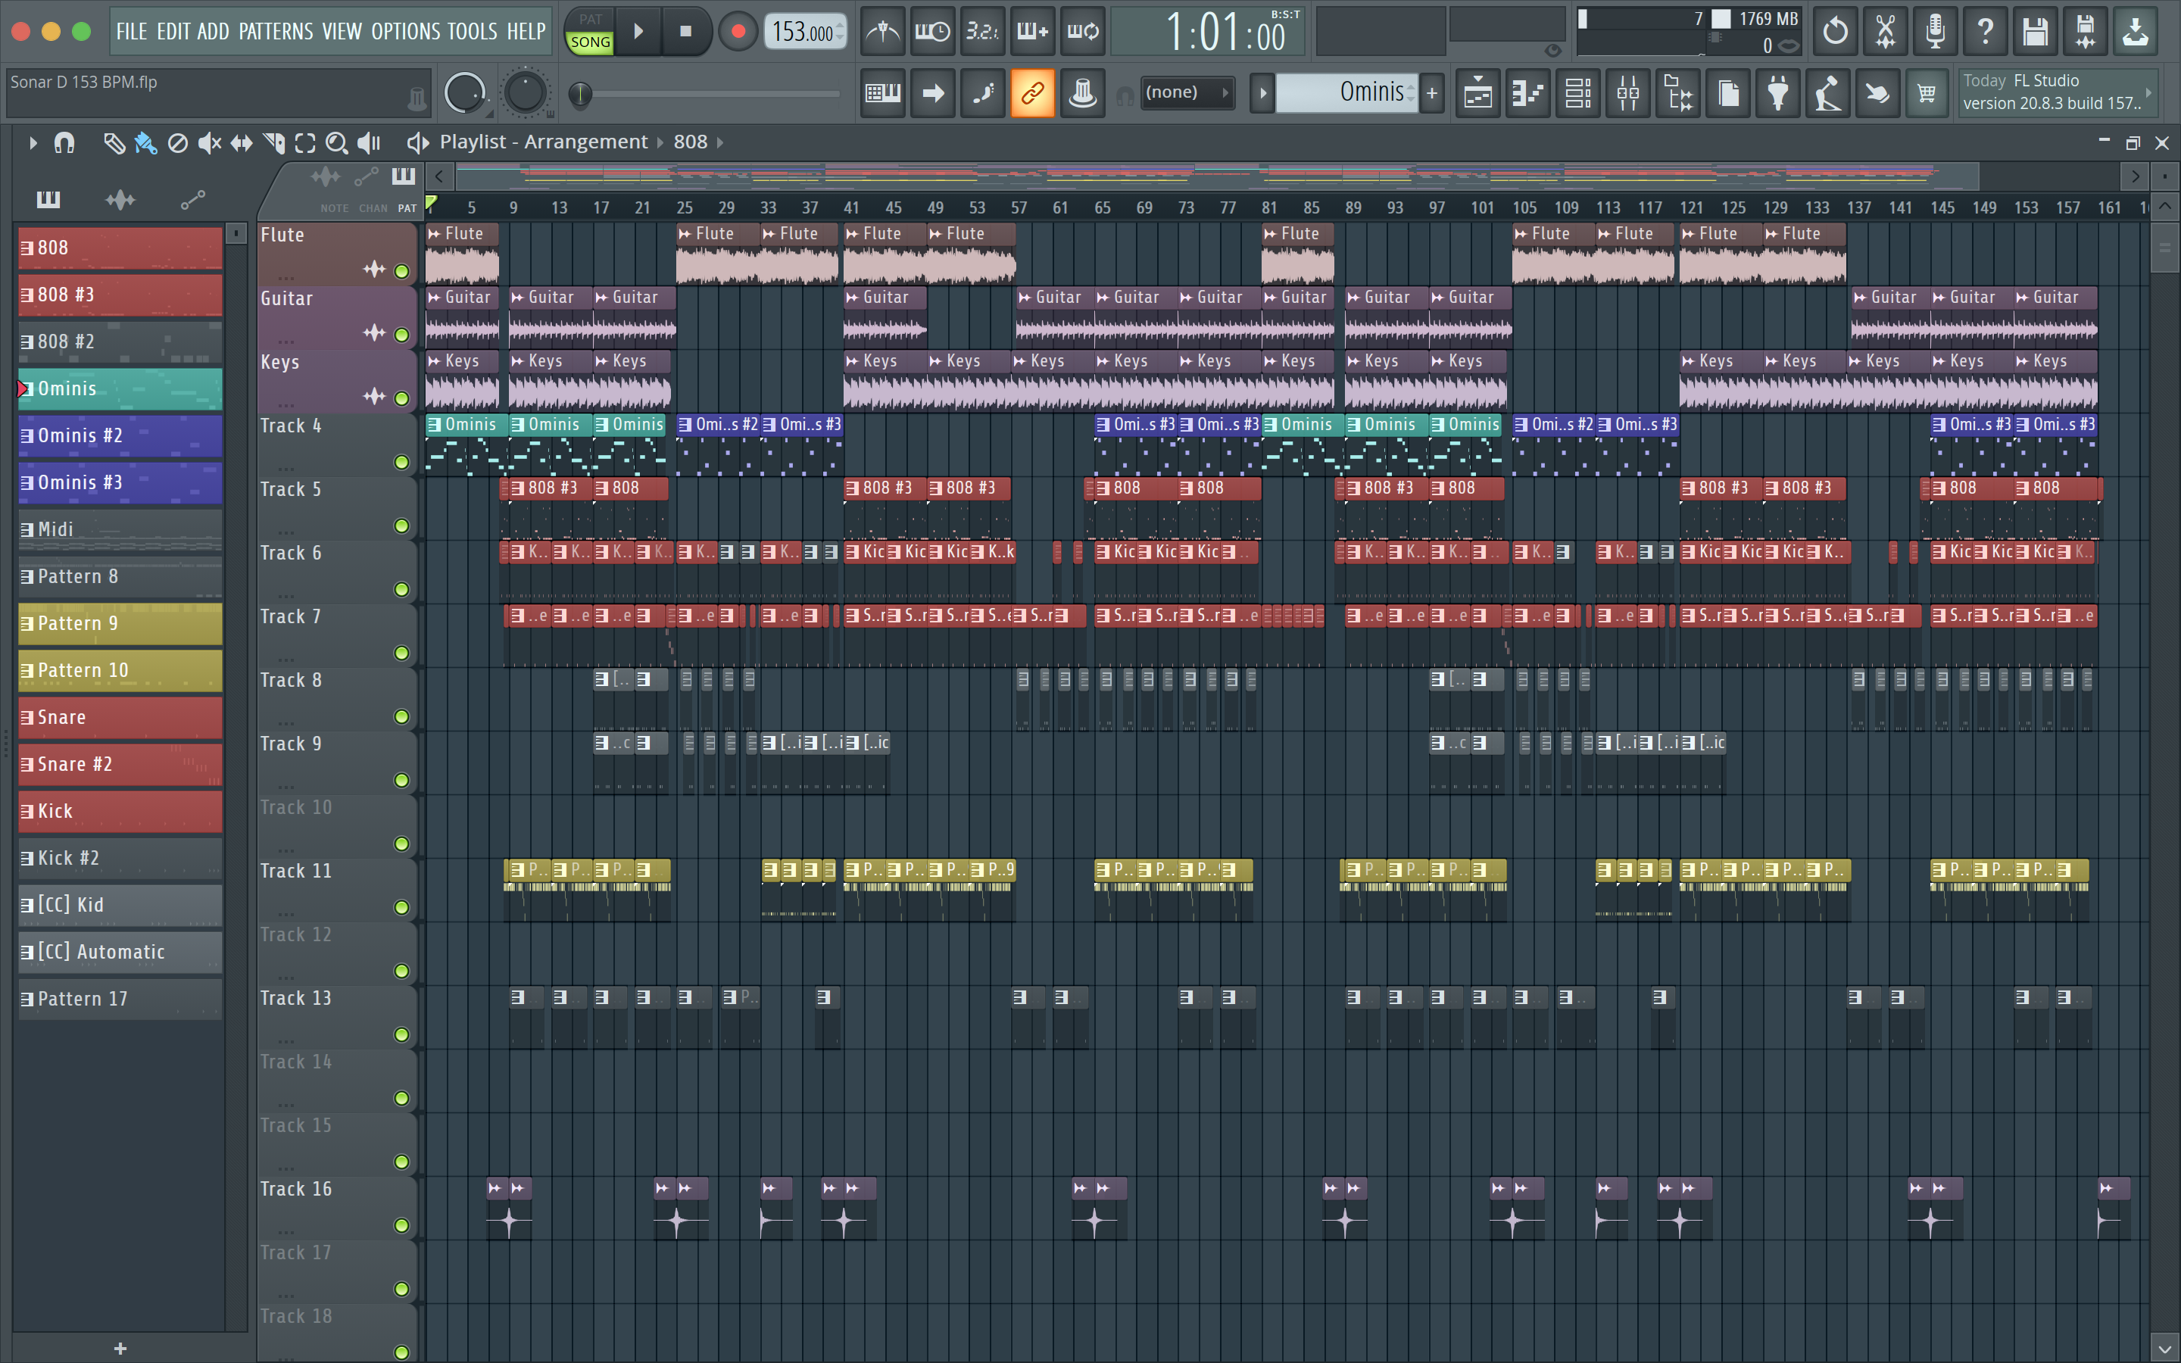Mute Track 6 green light
2181x1363 pixels.
tap(402, 590)
